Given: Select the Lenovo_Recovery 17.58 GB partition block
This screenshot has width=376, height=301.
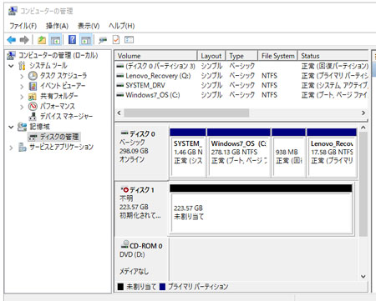Looking at the screenshot, I should coord(332,153).
